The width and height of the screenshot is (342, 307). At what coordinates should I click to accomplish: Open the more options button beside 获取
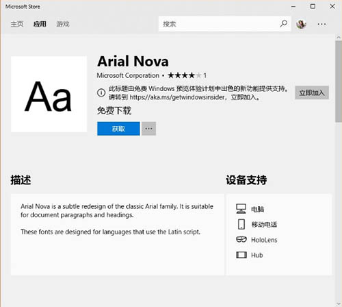pos(148,129)
